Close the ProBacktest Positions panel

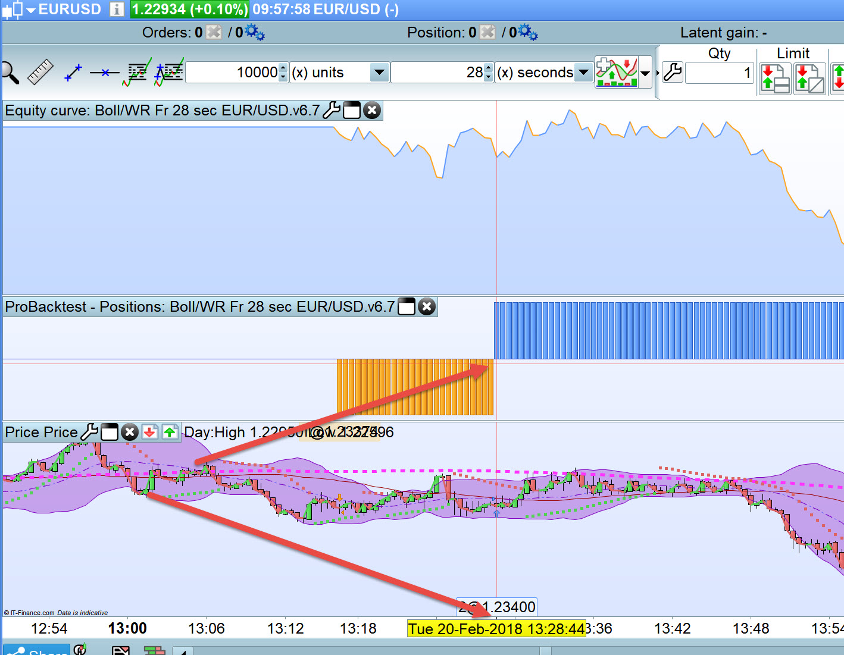coord(427,307)
